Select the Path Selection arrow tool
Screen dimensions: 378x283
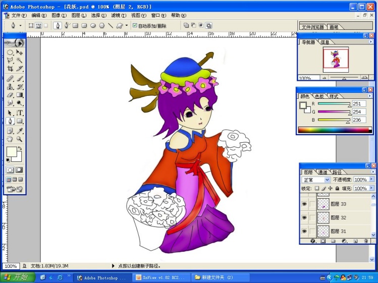[x=10, y=113]
